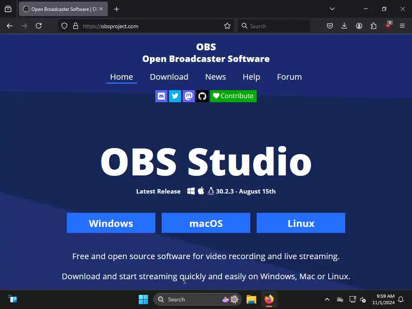The height and width of the screenshot is (309, 412).
Task: Open the OBS GitHub icon link
Action: pyautogui.click(x=202, y=96)
